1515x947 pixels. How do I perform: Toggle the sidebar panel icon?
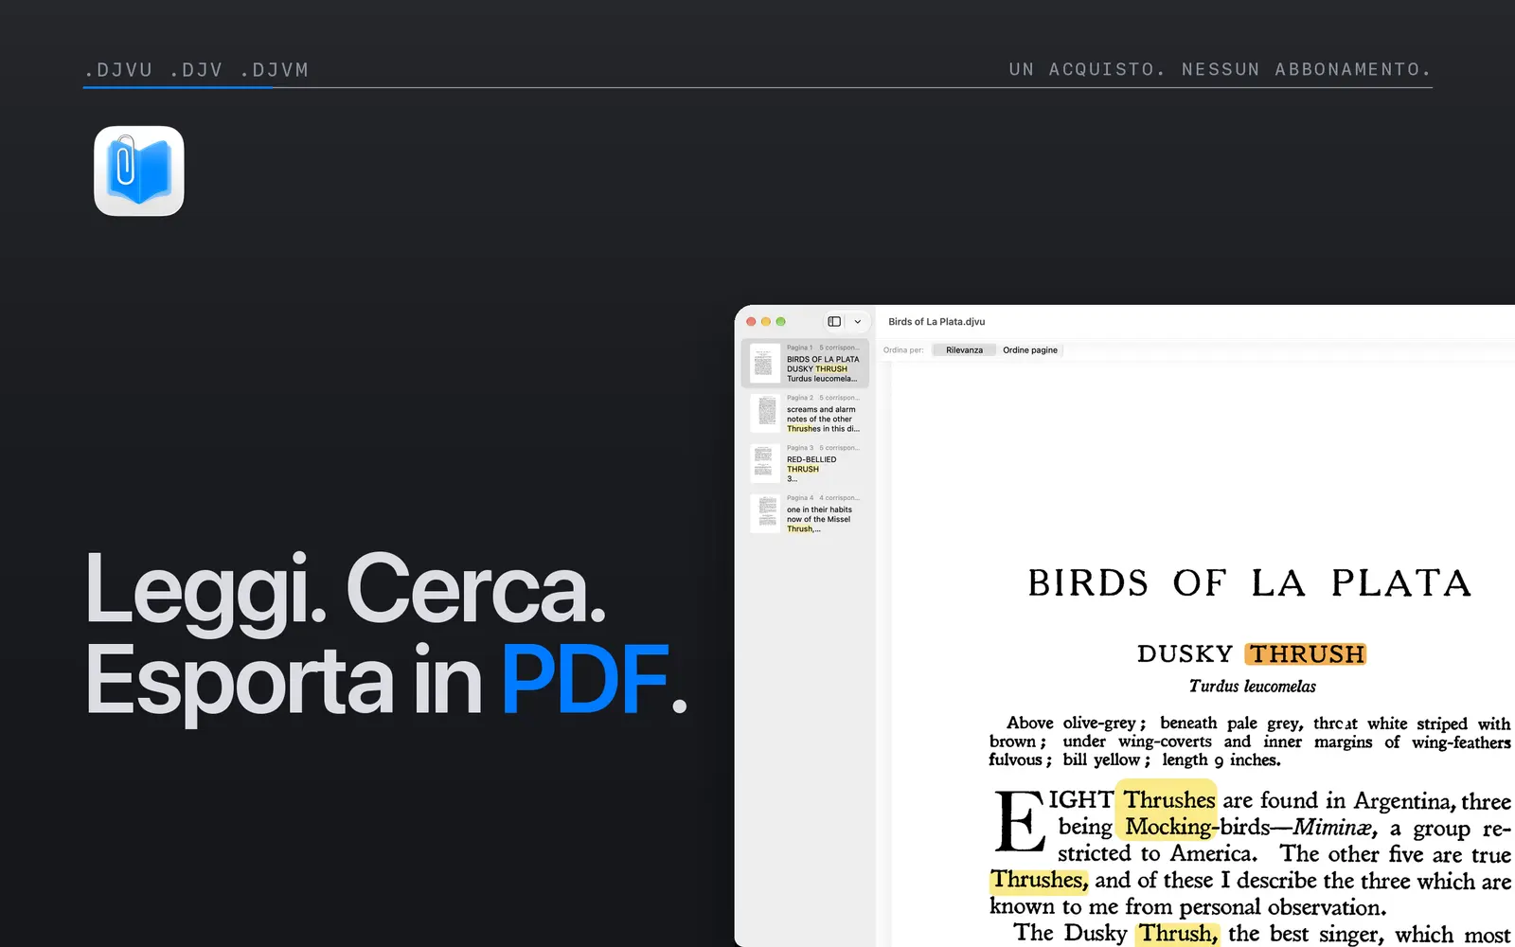click(834, 322)
